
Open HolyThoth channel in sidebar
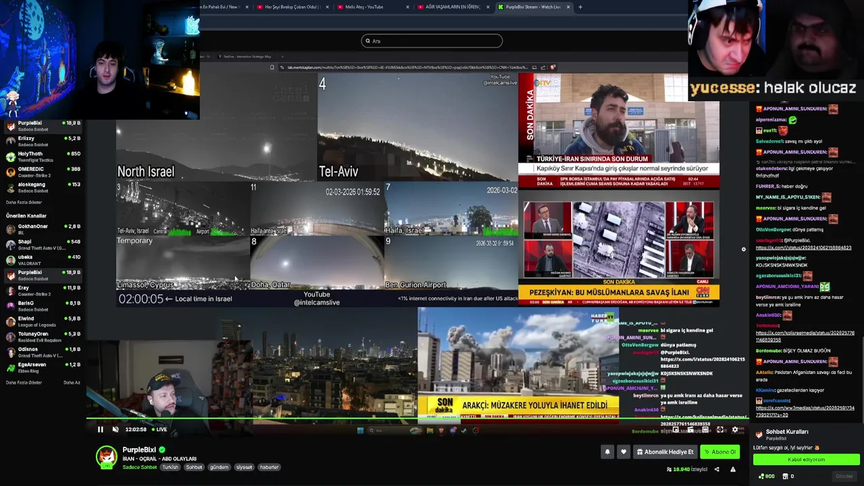pos(43,157)
